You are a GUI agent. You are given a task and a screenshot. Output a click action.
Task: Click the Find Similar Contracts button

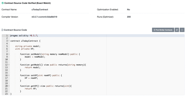[163, 30]
